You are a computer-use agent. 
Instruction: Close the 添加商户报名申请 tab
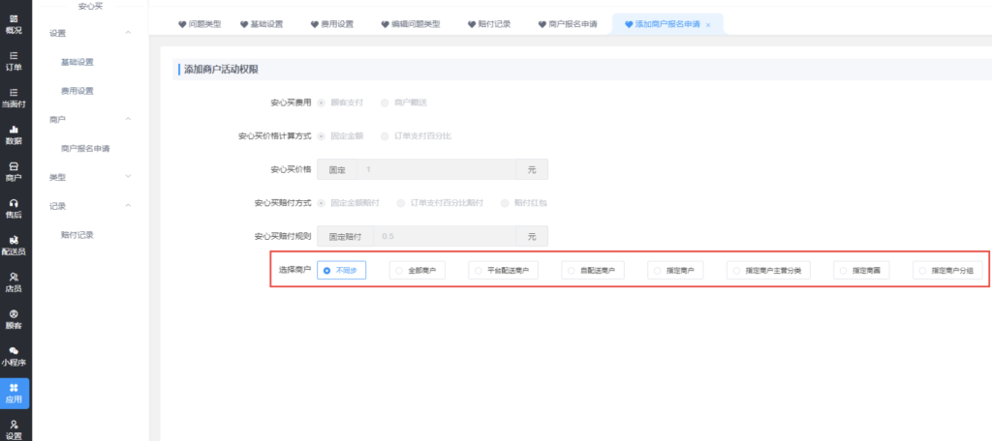708,24
